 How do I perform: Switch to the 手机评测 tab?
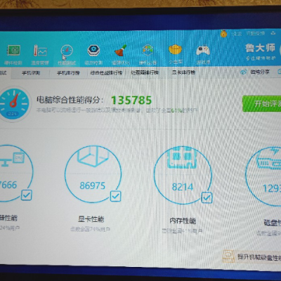[x=31, y=73]
